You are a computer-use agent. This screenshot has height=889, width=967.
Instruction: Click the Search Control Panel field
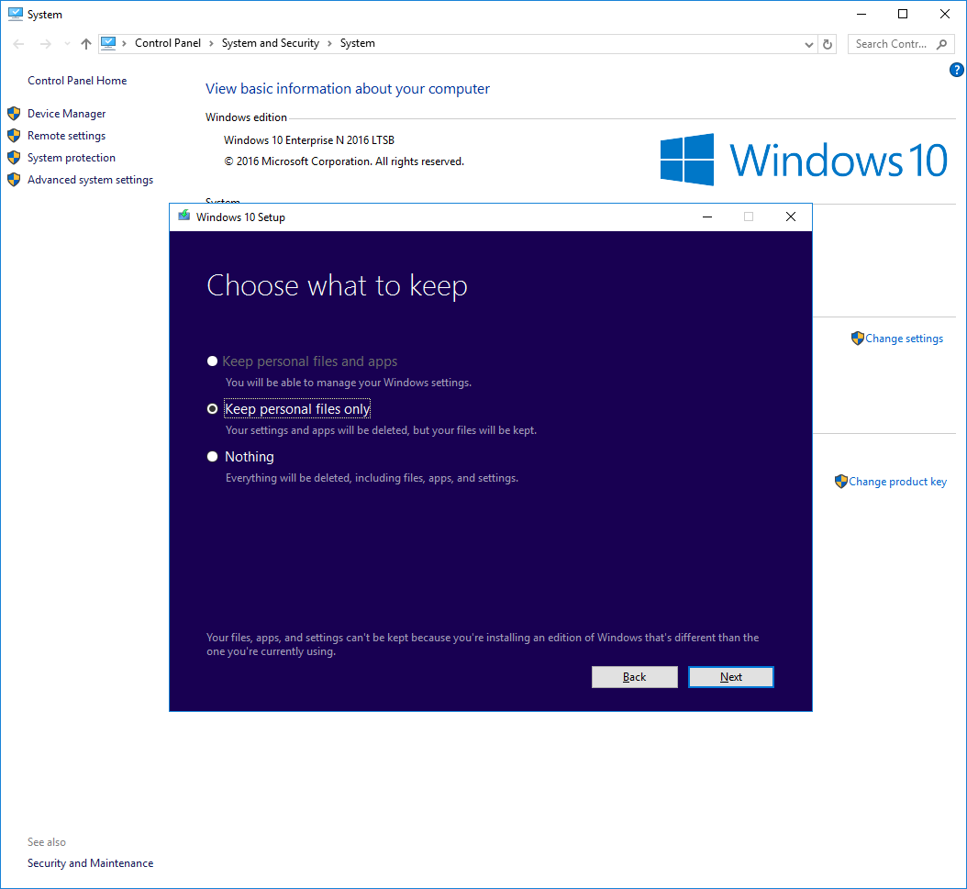pyautogui.click(x=901, y=44)
